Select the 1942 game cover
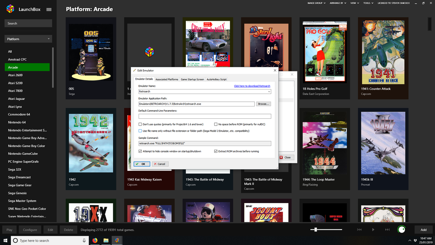 pyautogui.click(x=91, y=143)
